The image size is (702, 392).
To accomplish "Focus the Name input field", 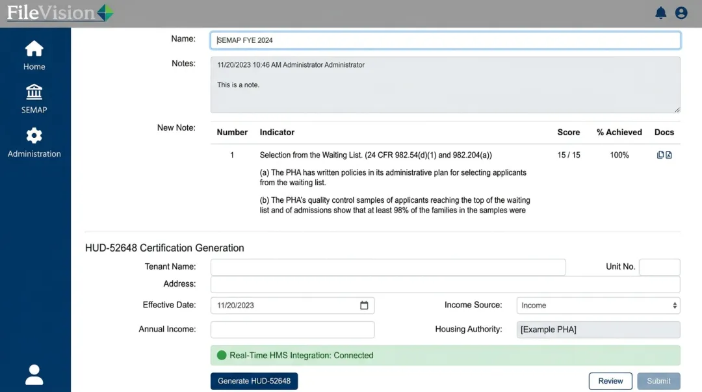I will pyautogui.click(x=445, y=40).
